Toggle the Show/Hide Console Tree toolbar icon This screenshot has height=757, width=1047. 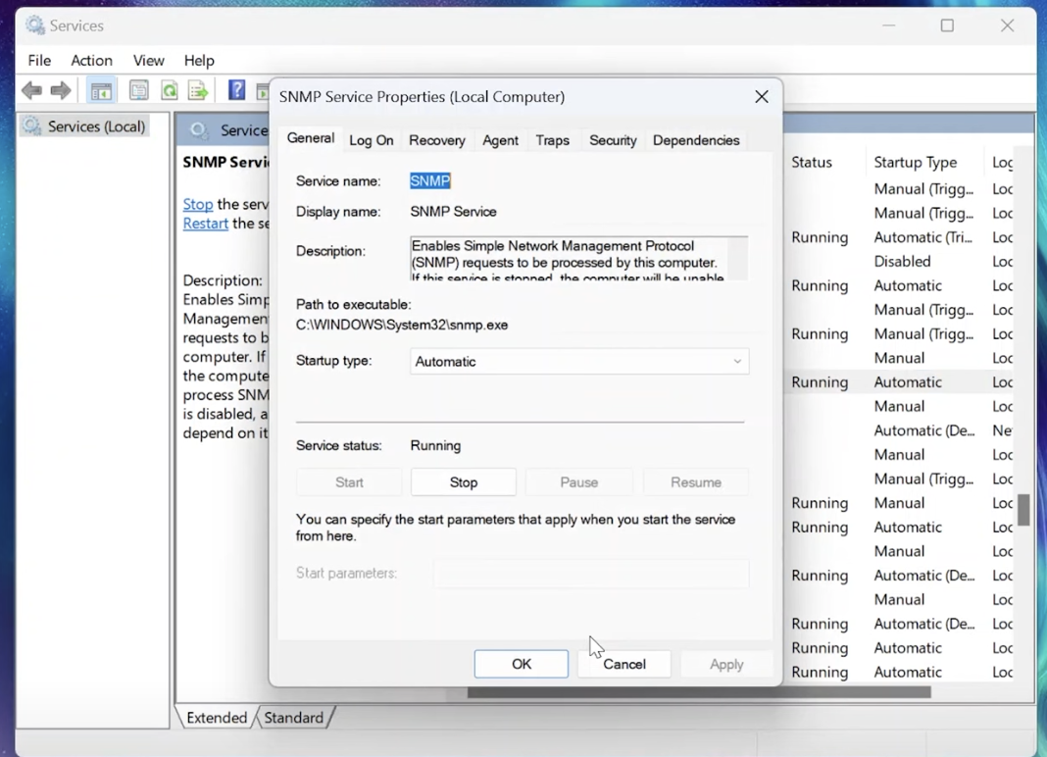102,90
